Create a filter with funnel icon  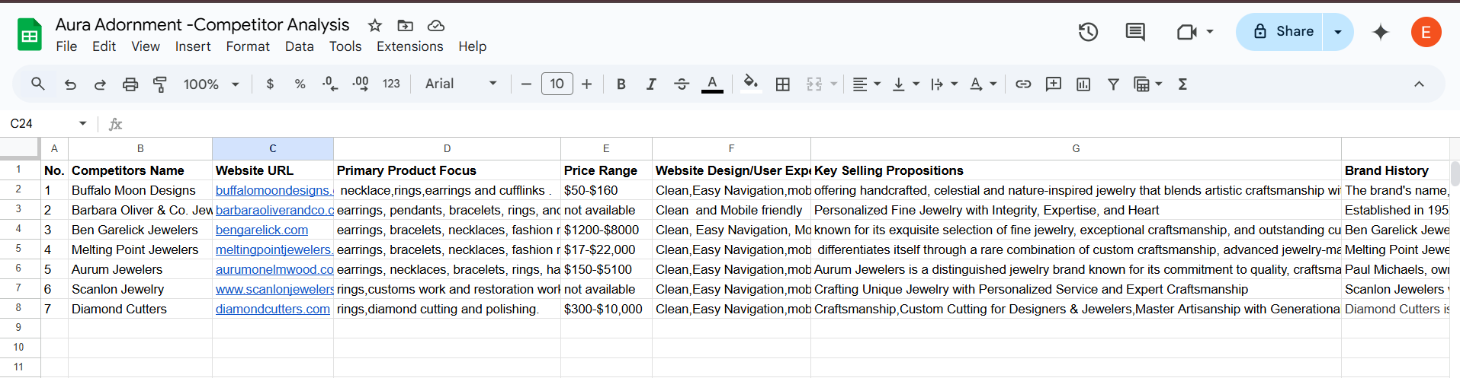pyautogui.click(x=1113, y=84)
